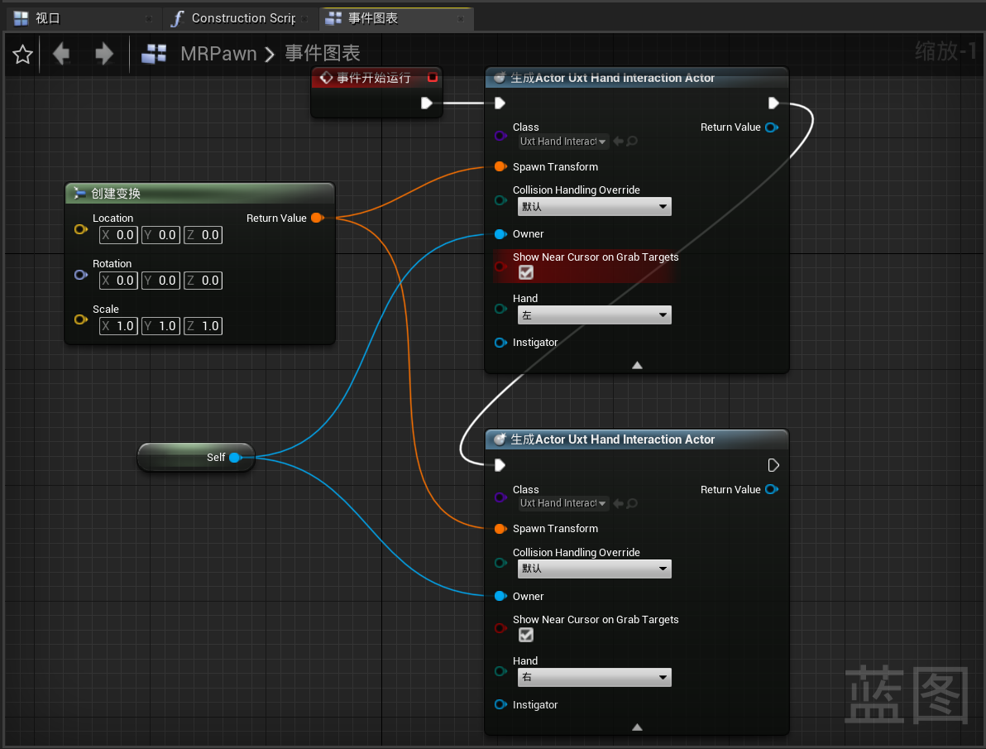Open the Hand dropdown set to 左
This screenshot has width=986, height=749.
(594, 315)
